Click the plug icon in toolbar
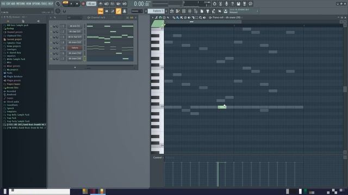 pos(208,11)
